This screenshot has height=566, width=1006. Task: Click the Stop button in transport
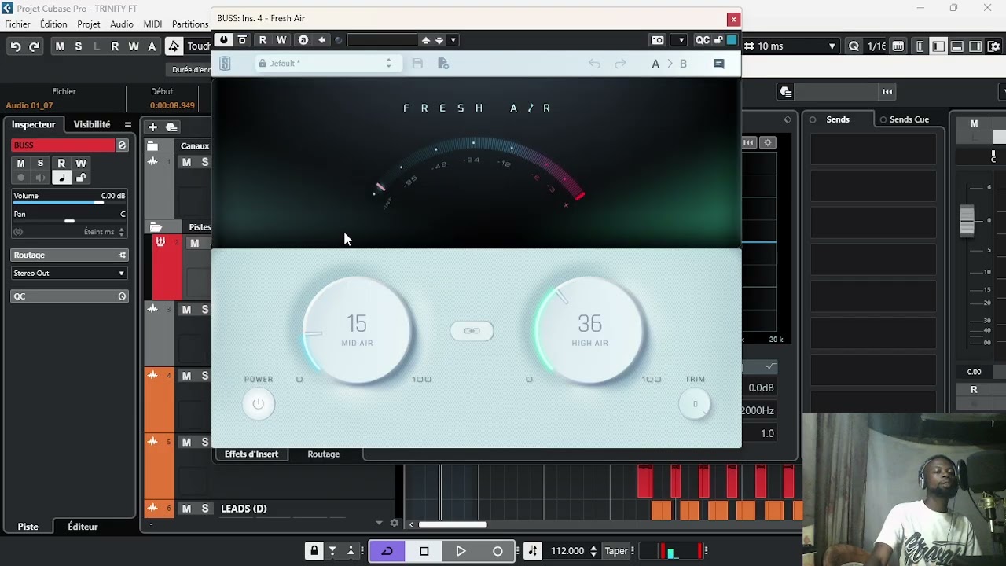click(x=424, y=551)
